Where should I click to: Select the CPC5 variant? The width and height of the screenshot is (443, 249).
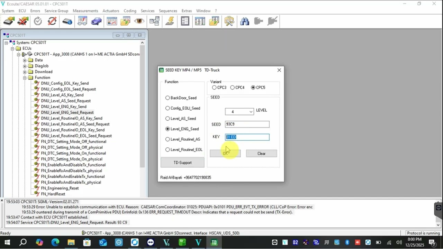(x=253, y=87)
